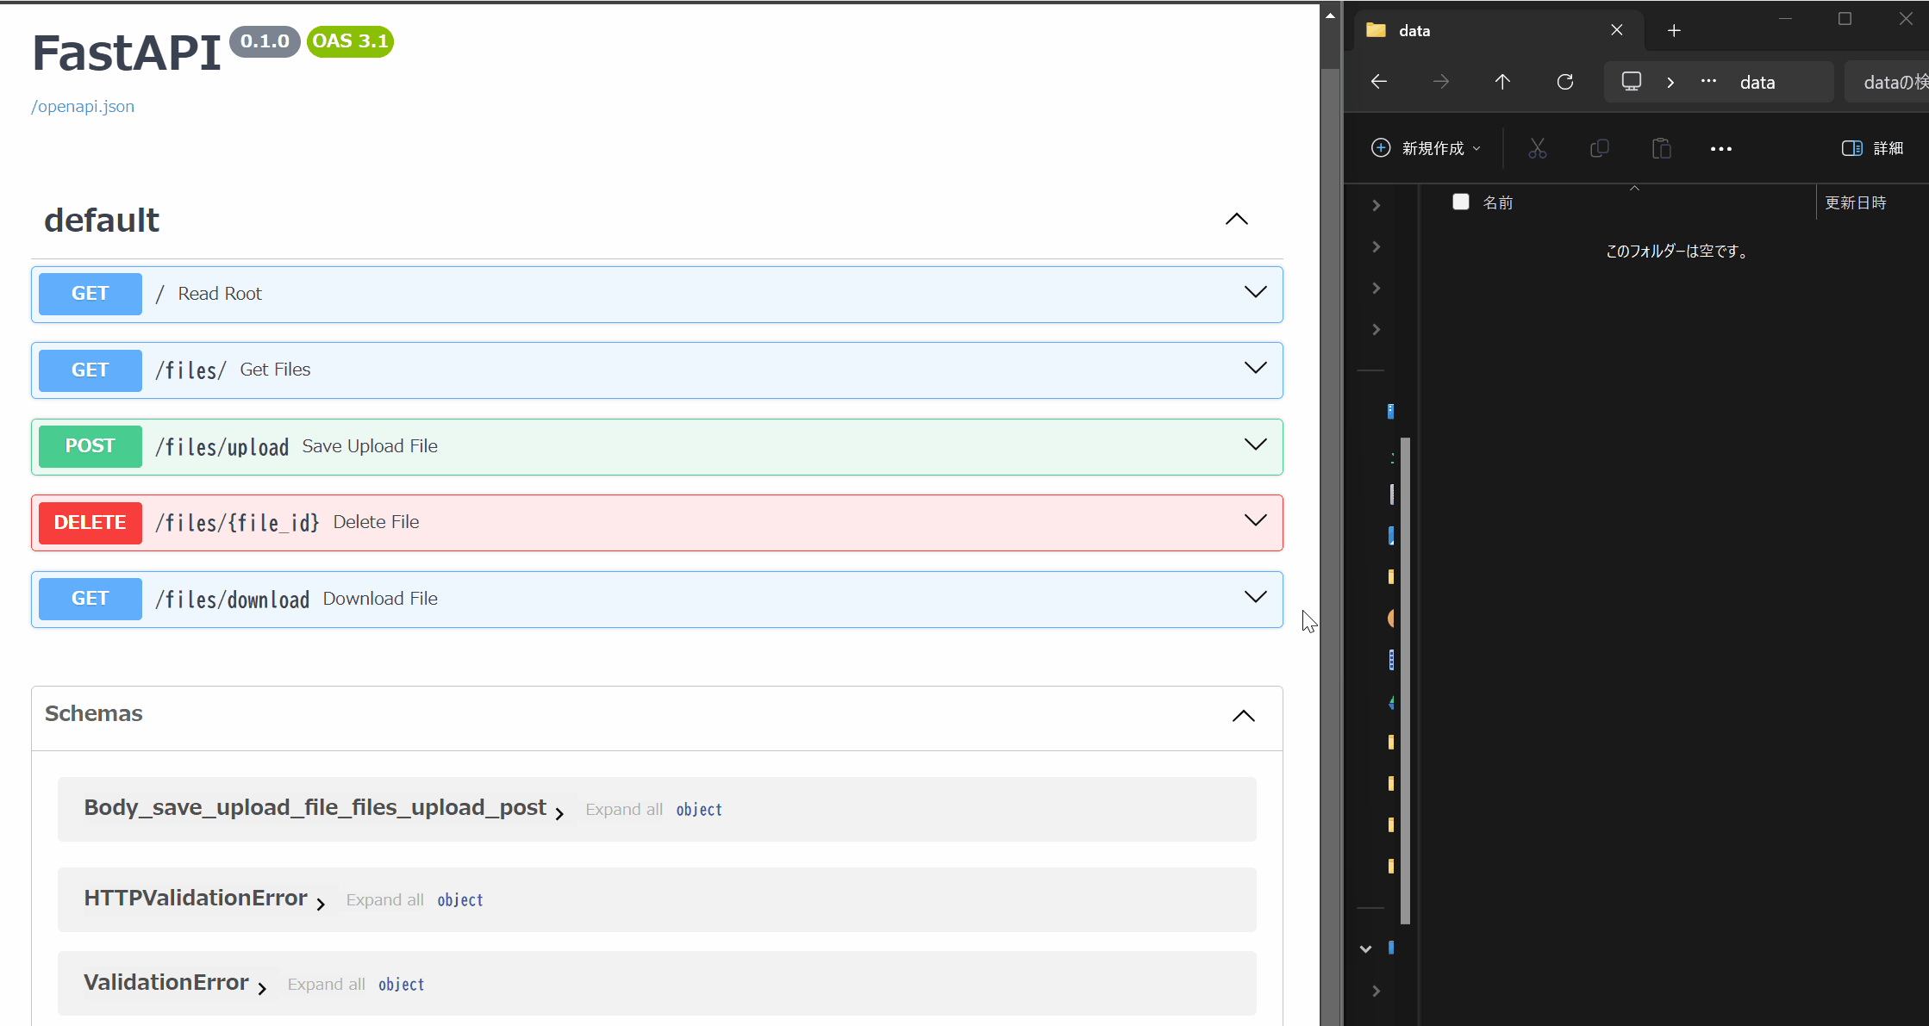1929x1026 pixels.
Task: Add a new Explorer tab
Action: 1674,31
